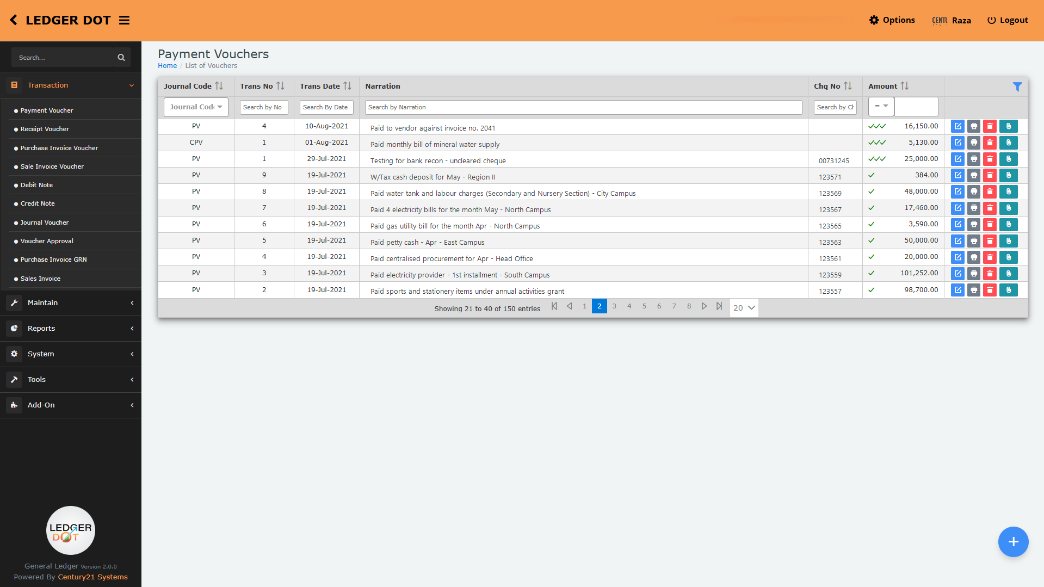Edit the 48,000.00 water tank voucher
The width and height of the screenshot is (1044, 587).
pos(957,191)
